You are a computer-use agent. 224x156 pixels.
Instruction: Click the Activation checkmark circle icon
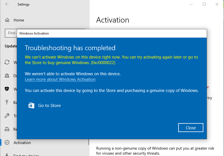click(7, 142)
